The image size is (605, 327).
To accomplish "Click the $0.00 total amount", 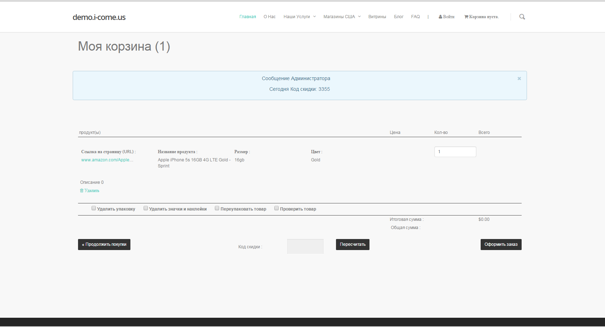I will click(484, 219).
